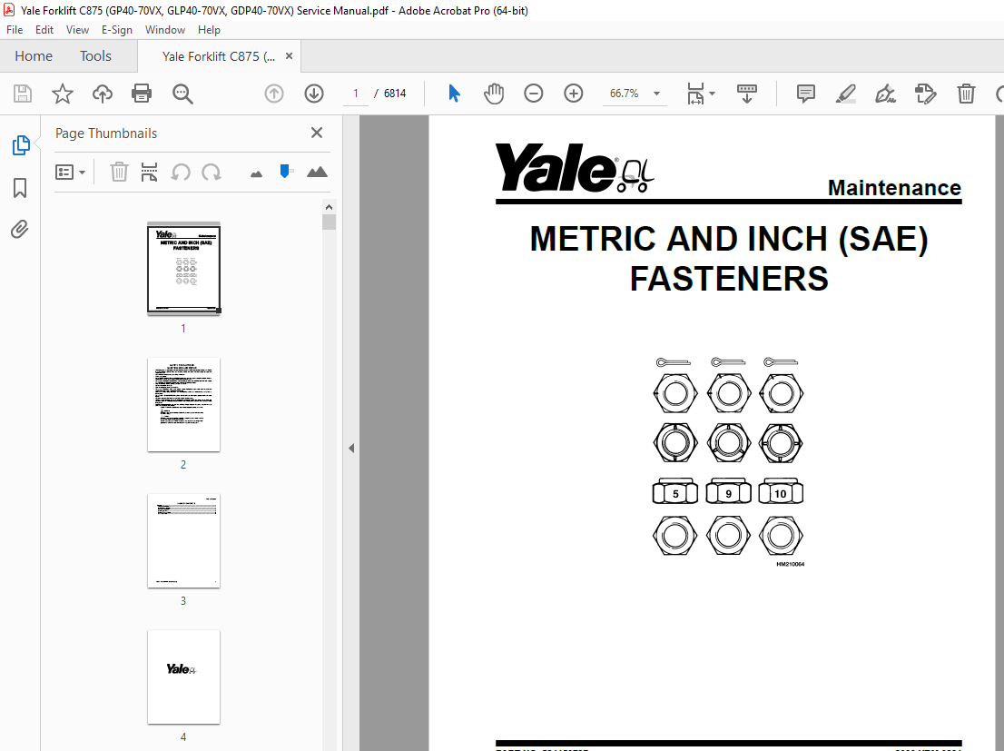Adjust thumbnail size slider handle

(286, 171)
